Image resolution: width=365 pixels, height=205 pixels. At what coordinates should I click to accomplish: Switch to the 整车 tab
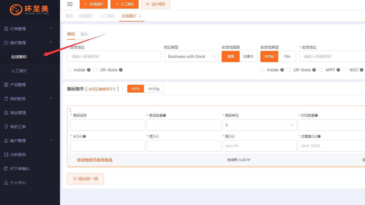click(84, 34)
